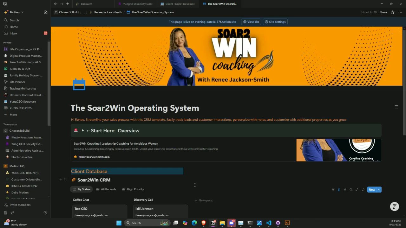This screenshot has height=228, width=406.
Task: Click the drag handle beside Soar2Win CRM
Action: 65,180
